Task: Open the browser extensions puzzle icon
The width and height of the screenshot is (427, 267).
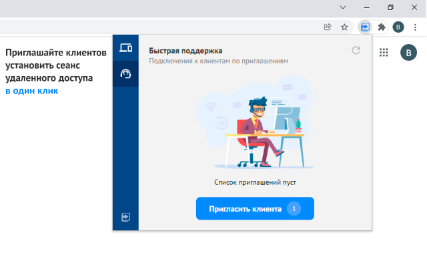Action: [382, 27]
